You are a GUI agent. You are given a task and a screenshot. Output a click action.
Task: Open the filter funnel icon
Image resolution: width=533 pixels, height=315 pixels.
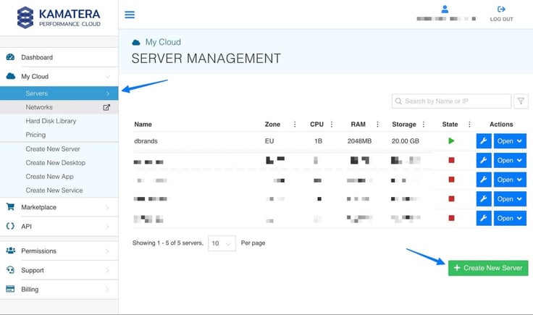click(x=521, y=101)
